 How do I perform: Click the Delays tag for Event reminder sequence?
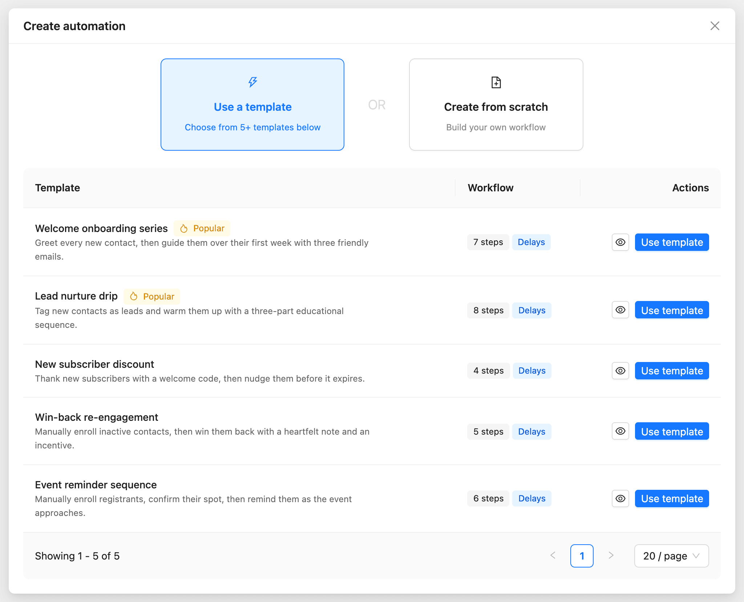(x=531, y=499)
